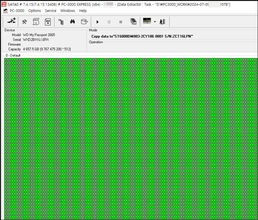
Task: Click the PC-3000 application icon in title bar
Action: coord(4,4)
